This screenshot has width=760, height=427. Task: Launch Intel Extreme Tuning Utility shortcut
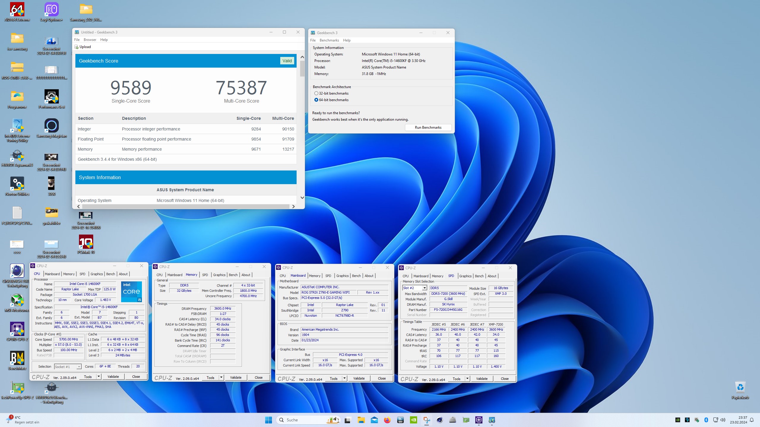17,130
